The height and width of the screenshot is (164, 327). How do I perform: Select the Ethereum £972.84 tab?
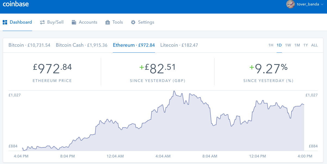pyautogui.click(x=134, y=45)
